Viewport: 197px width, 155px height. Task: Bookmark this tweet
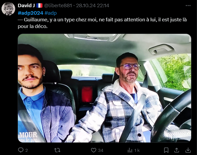166,150
